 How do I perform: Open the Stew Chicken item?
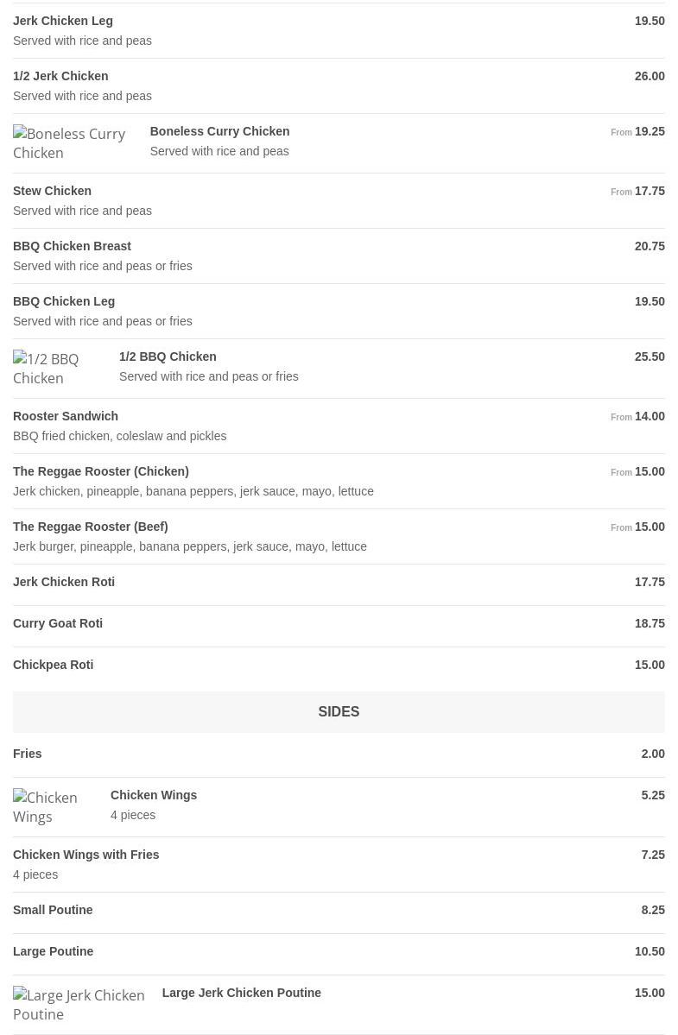52,191
